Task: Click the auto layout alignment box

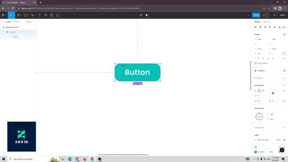Action: pos(273,93)
